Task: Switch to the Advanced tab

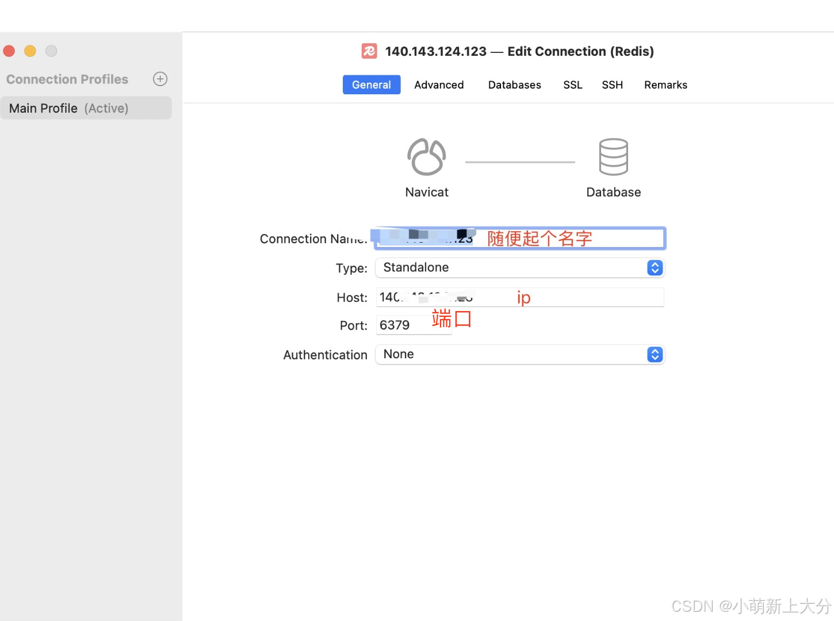Action: coord(439,85)
